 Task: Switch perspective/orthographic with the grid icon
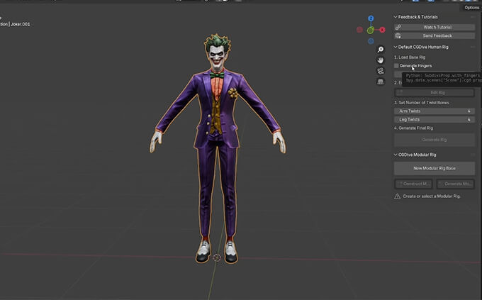(381, 82)
